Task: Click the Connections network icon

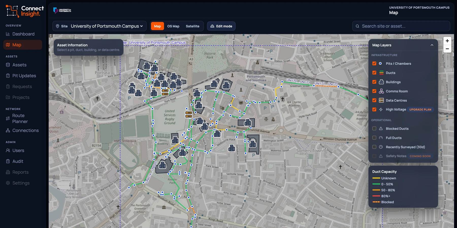Action: point(8,130)
